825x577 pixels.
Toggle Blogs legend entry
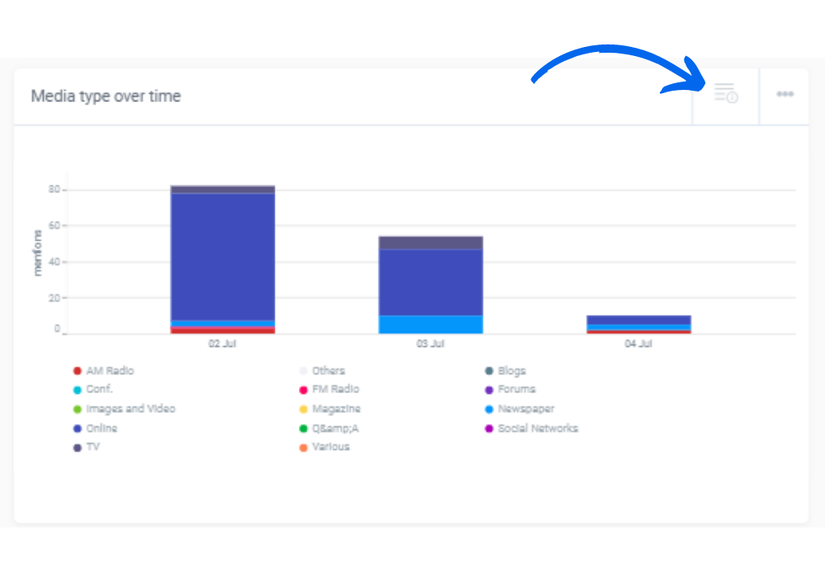(505, 371)
